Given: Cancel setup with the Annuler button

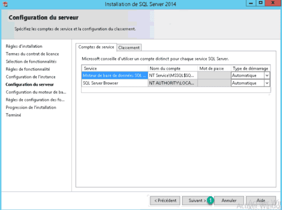Looking at the screenshot, I should click(229, 201).
